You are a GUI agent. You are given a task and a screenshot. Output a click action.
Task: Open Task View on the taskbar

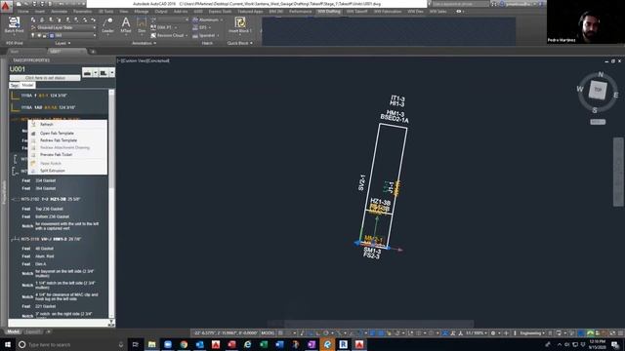135,344
